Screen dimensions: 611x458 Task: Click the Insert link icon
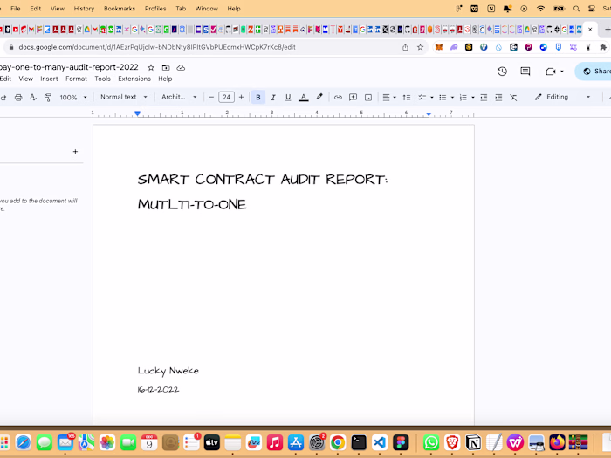(338, 98)
